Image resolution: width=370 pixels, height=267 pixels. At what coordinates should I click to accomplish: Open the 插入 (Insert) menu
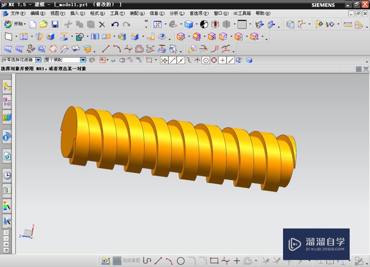click(77, 13)
